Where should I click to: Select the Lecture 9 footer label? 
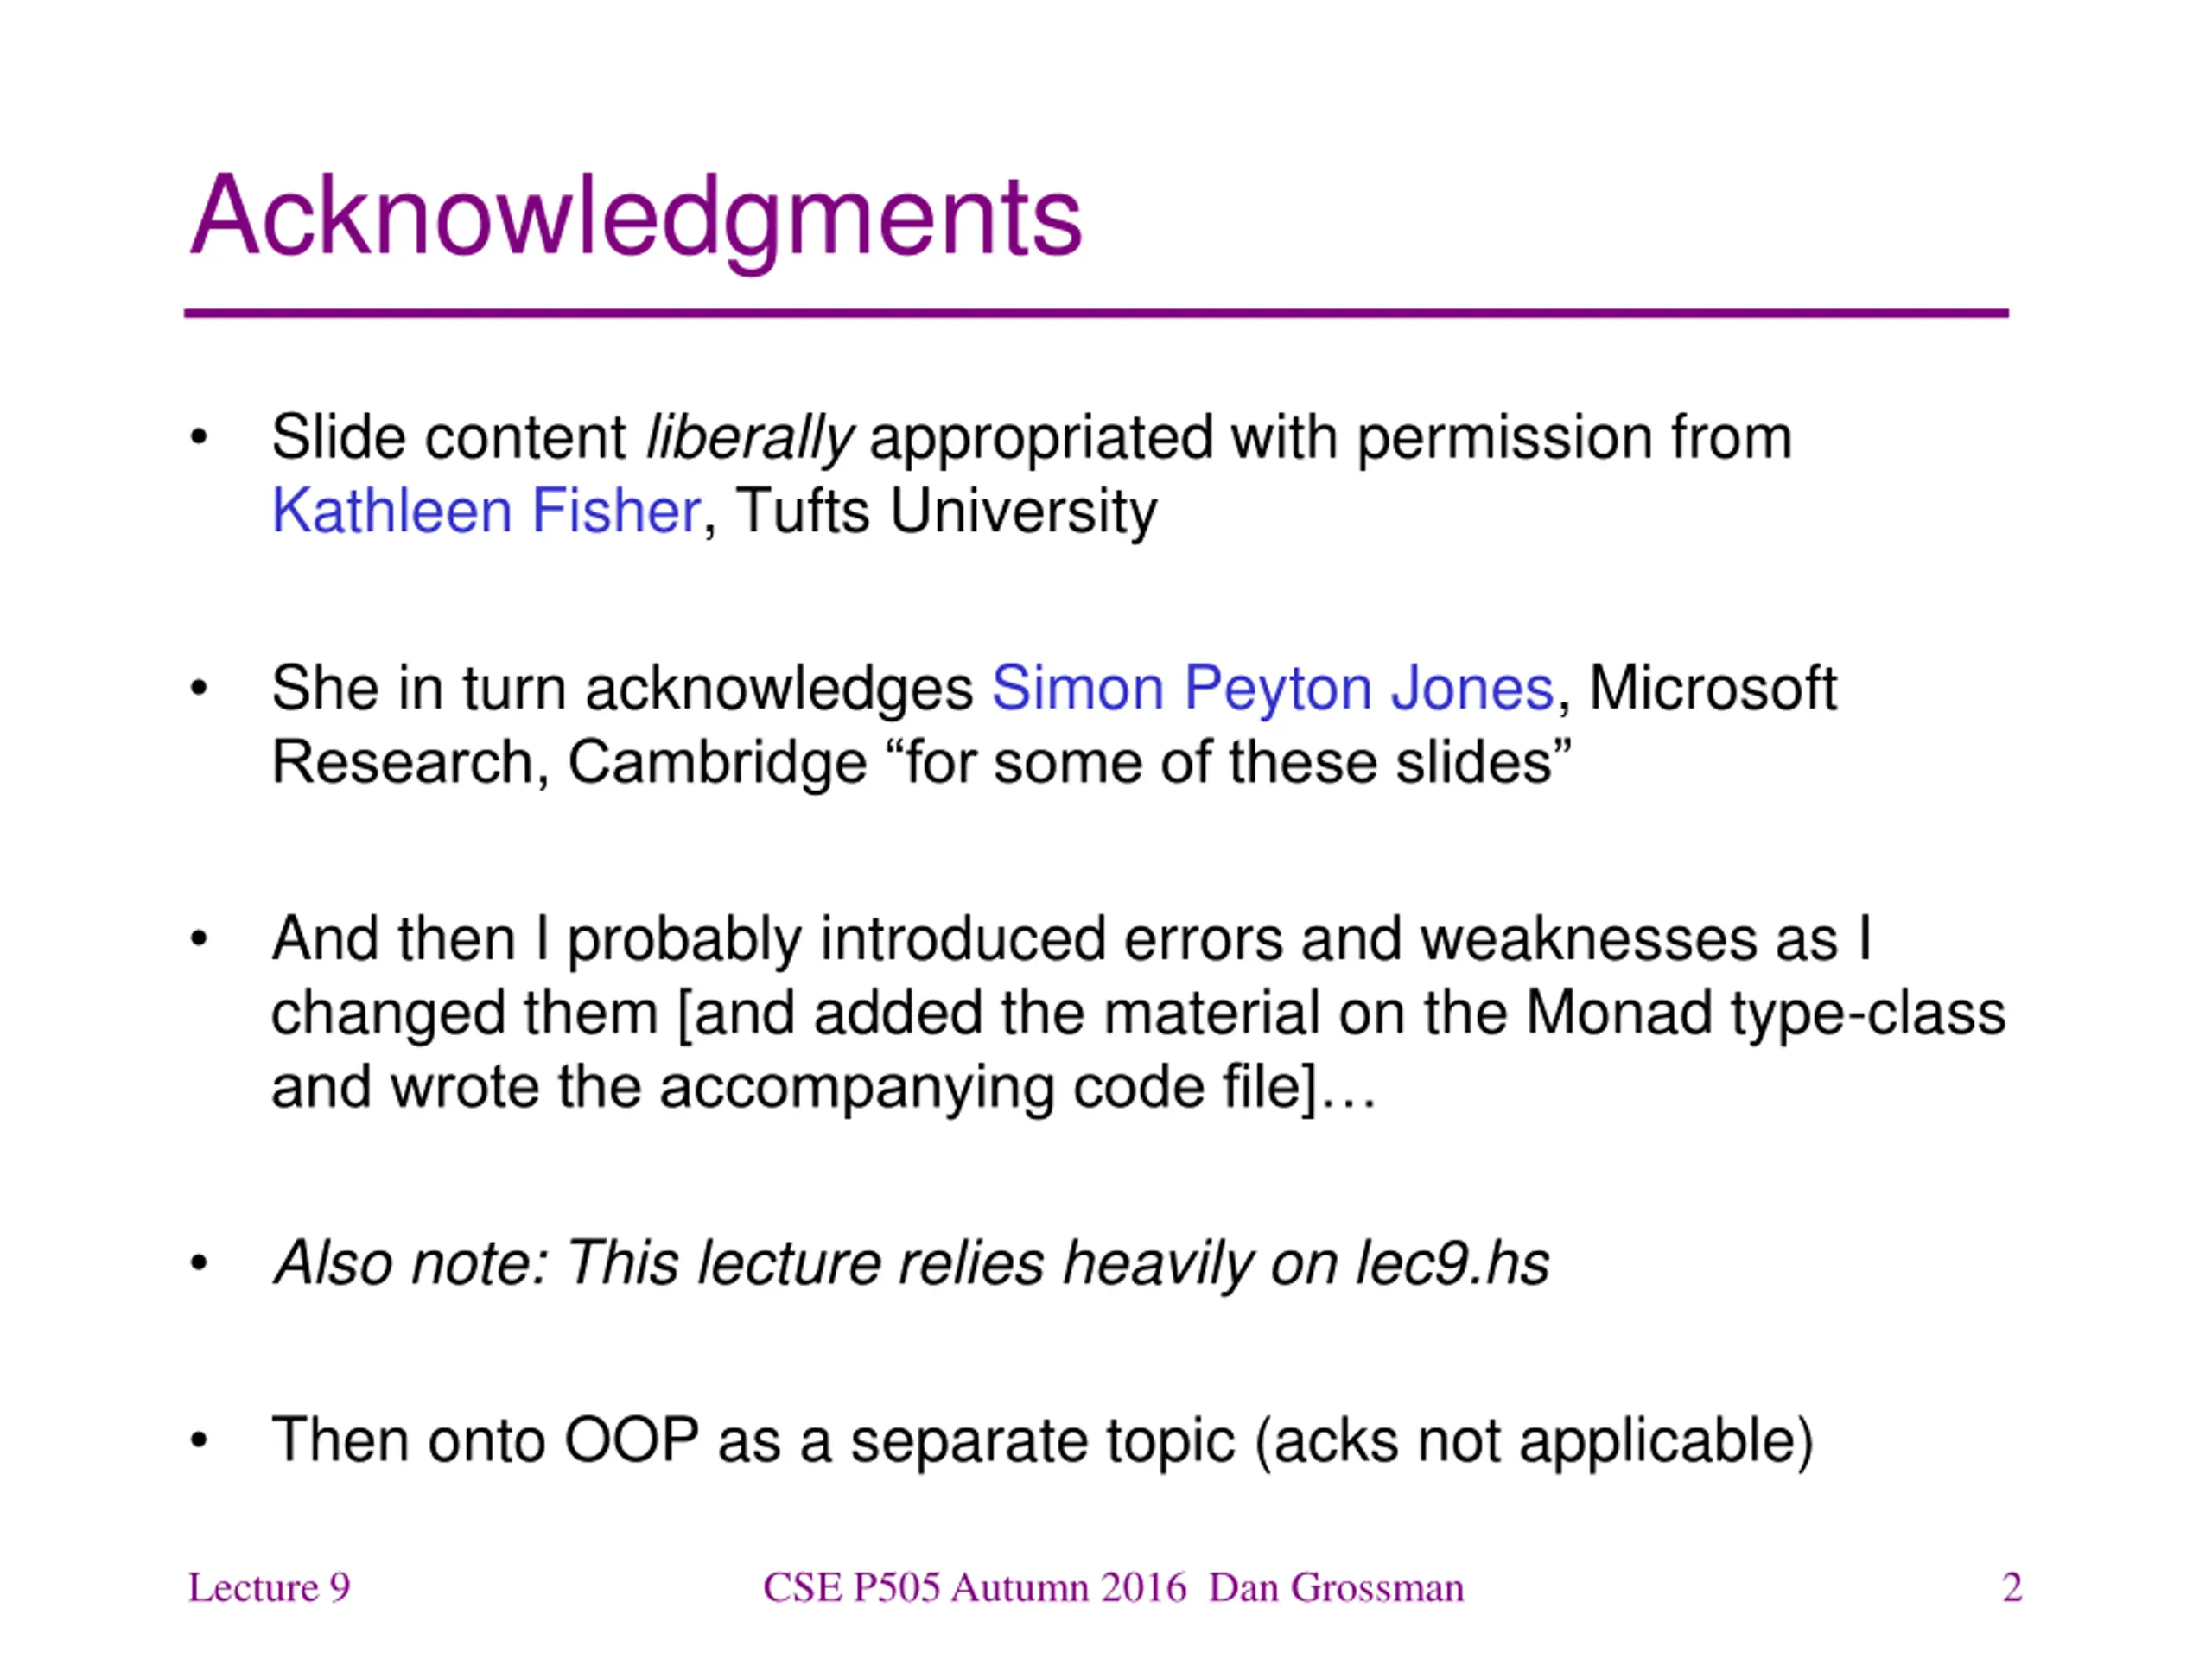coord(269,1588)
